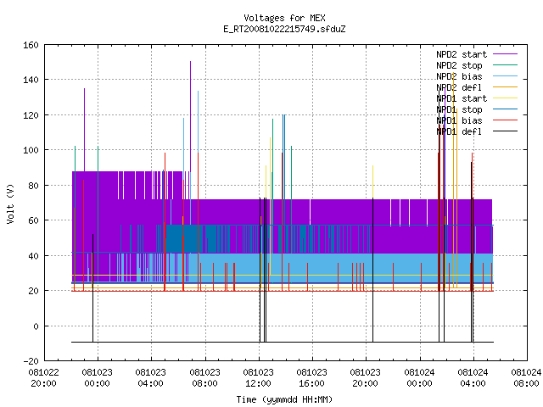Click the x-axis tick '081024 00:00'

[419, 378]
